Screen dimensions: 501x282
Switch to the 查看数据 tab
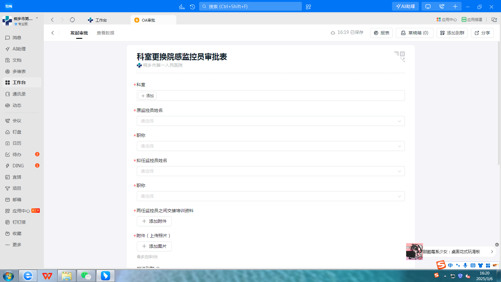click(106, 33)
